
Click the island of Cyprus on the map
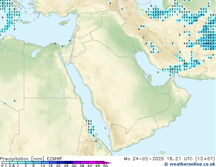click(x=64, y=23)
